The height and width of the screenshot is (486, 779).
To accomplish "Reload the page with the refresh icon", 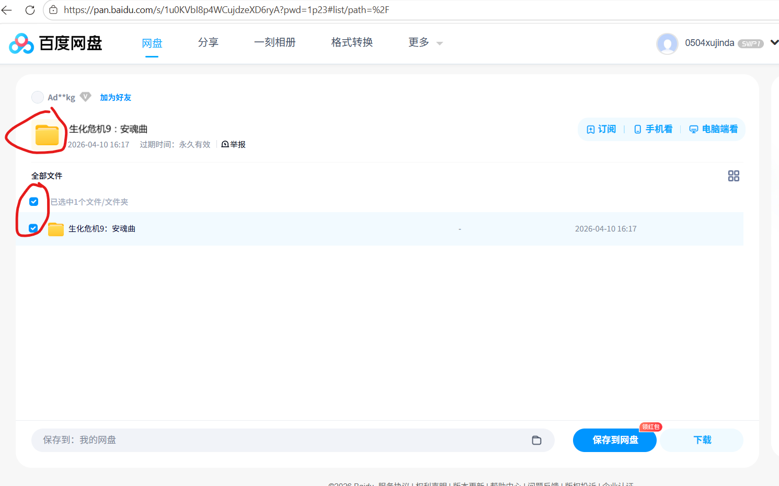I will (30, 10).
